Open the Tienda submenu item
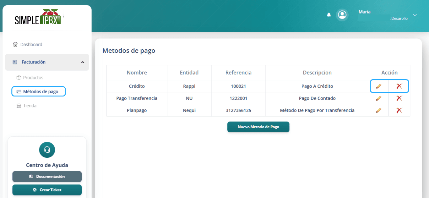The width and height of the screenshot is (429, 198). click(30, 106)
